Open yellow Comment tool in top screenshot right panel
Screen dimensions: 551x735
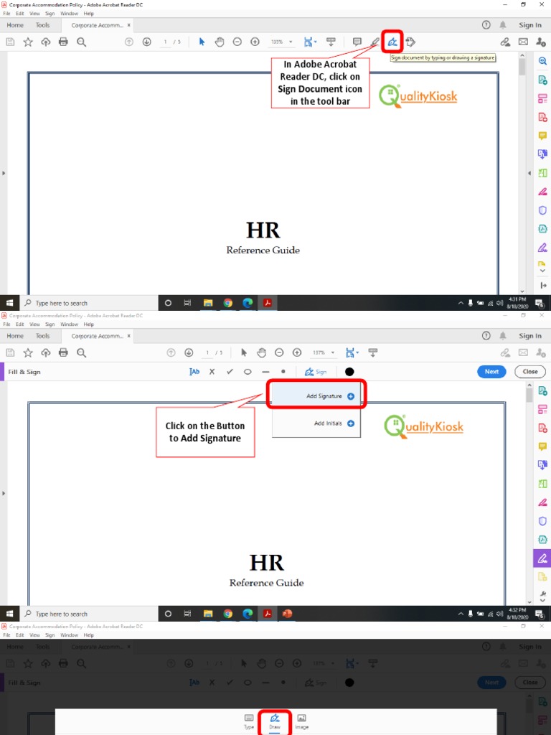542,136
